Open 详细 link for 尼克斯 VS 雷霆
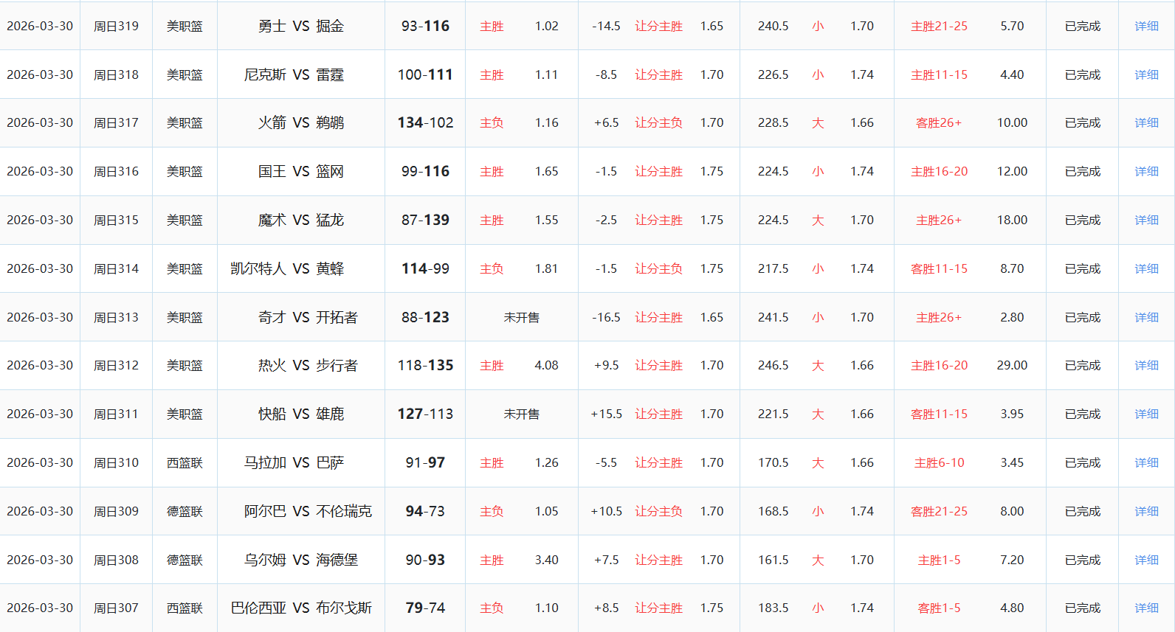This screenshot has width=1175, height=632. click(1146, 74)
